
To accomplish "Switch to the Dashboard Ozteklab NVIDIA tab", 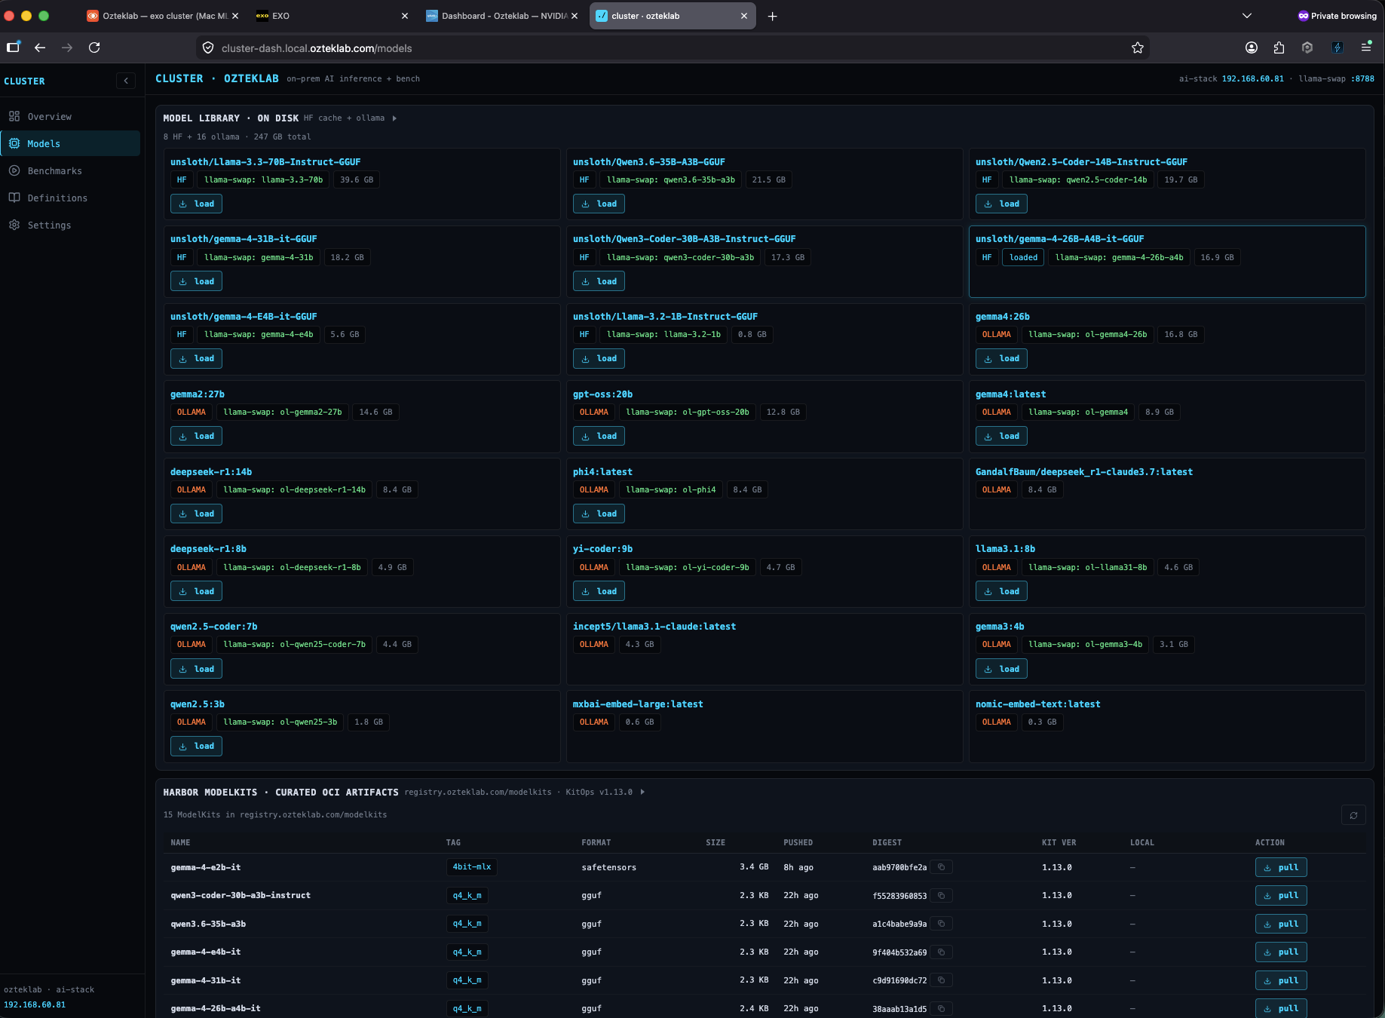I will click(501, 16).
